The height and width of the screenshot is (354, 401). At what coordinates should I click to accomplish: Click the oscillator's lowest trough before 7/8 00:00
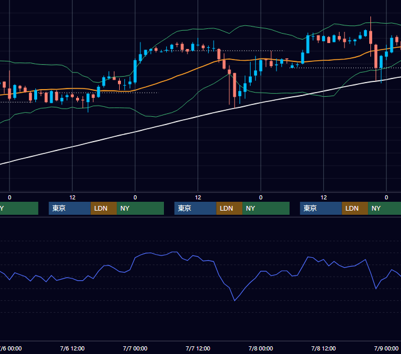tap(235, 300)
